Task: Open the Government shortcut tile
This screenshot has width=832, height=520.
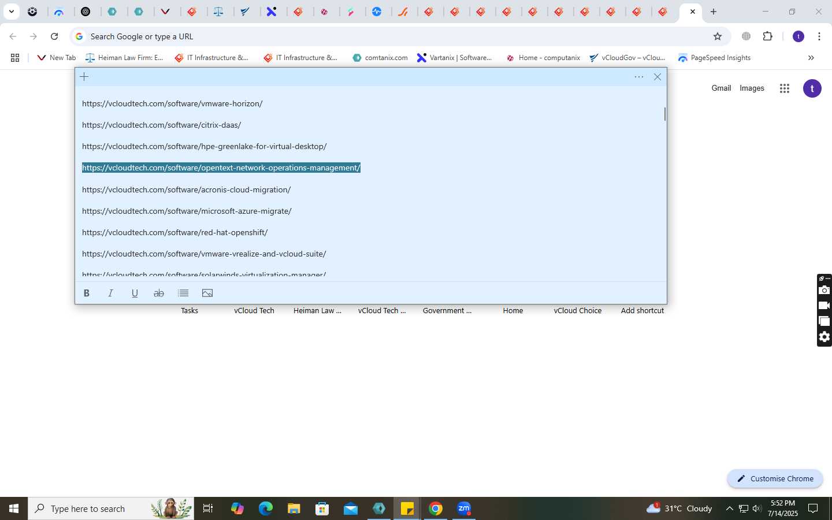Action: (447, 311)
